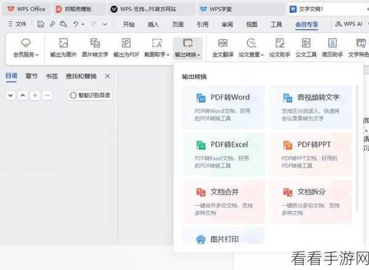
Task: Click the undo arrow icon
Action: 76,24
